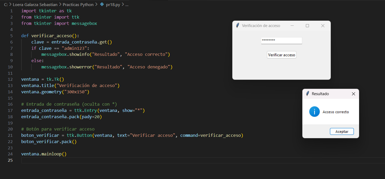Click the trailing ellipsis breadcrumb symbol
Screen dimensions: 385x179
127,5
